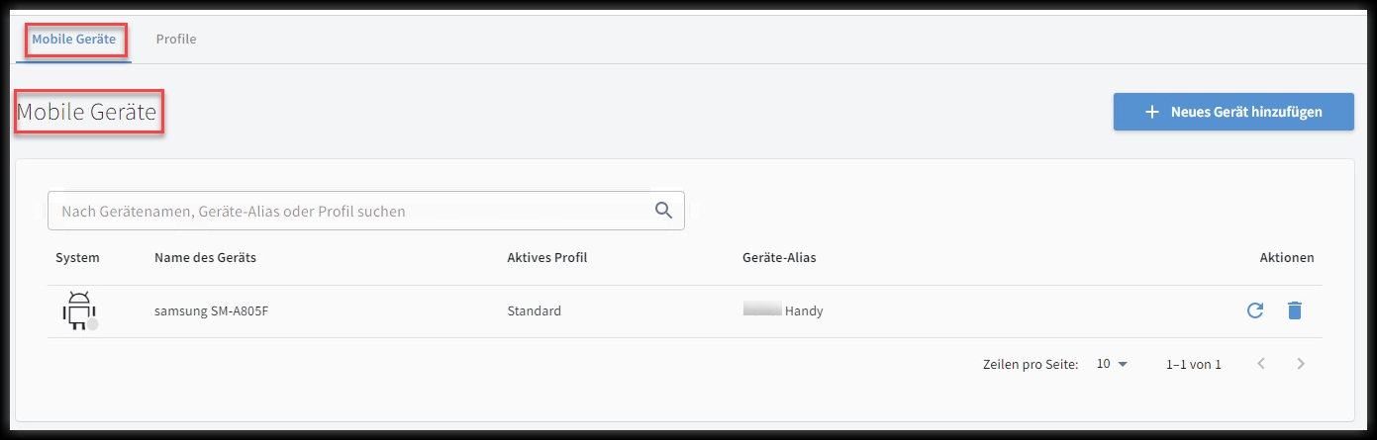Select the Mobile Geräte tab
The height and width of the screenshot is (440, 1377).
[x=74, y=40]
